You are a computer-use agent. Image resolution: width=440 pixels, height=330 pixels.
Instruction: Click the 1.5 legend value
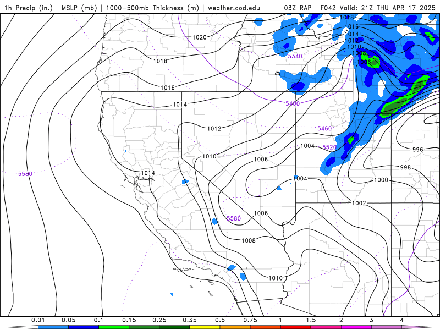311,320
